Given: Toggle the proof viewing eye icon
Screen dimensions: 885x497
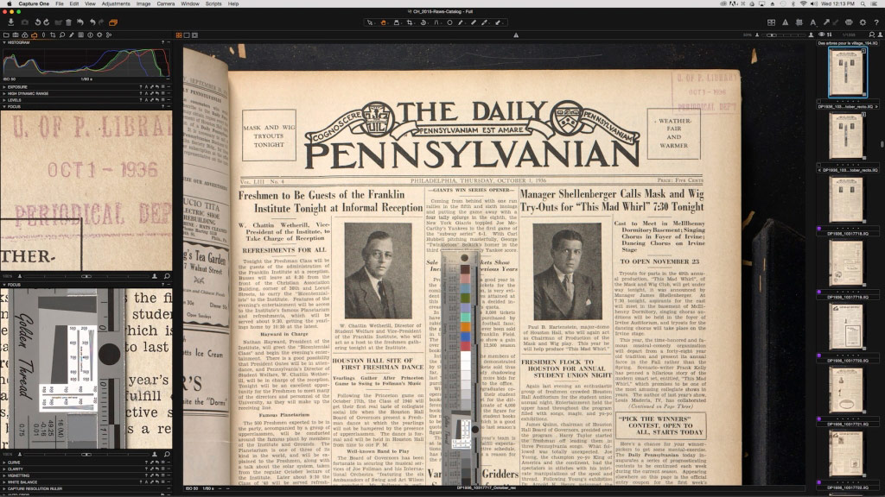Looking at the screenshot, I should click(x=821, y=35).
